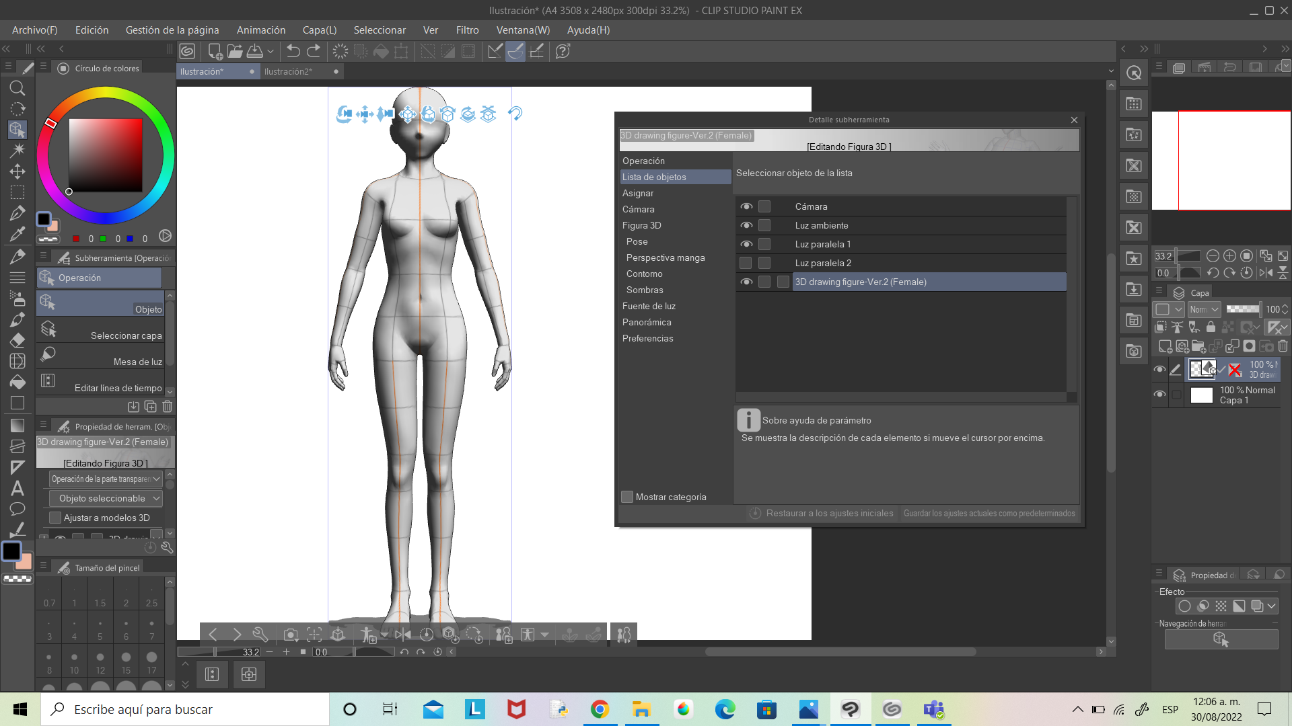Image resolution: width=1292 pixels, height=726 pixels.
Task: Open the Filtro menu
Action: (467, 30)
